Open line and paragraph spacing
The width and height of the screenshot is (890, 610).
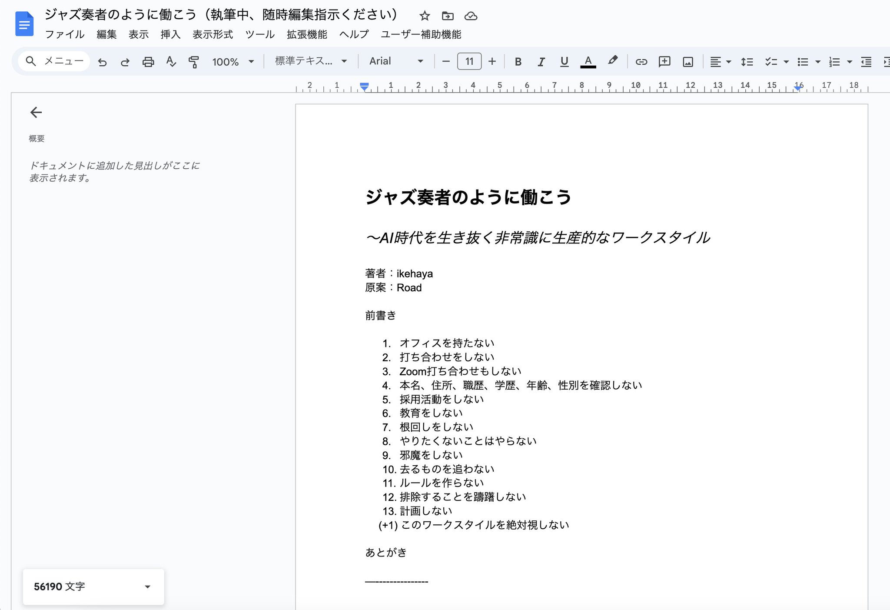(x=747, y=62)
